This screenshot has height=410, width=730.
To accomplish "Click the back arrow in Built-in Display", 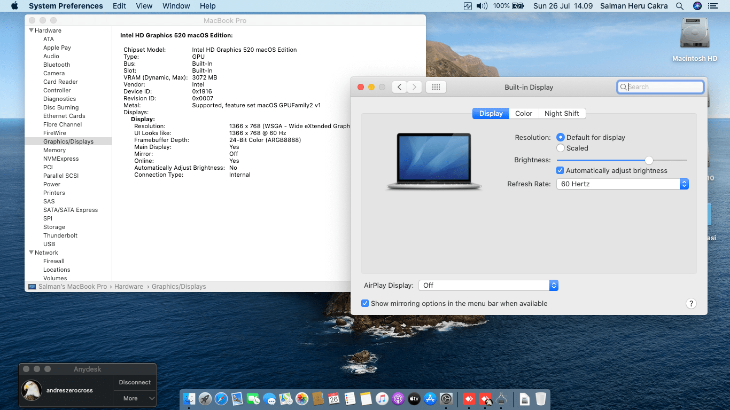I will [399, 87].
